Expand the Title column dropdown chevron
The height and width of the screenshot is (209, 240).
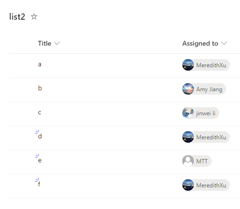(57, 43)
